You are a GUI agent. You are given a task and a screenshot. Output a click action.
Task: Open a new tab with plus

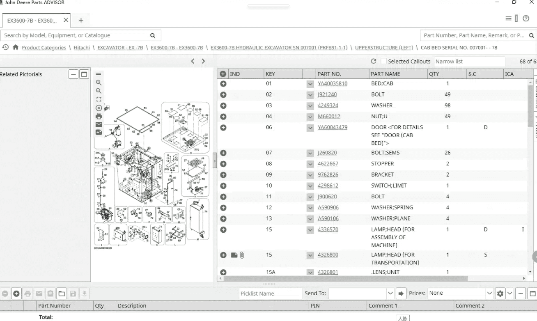(x=81, y=20)
